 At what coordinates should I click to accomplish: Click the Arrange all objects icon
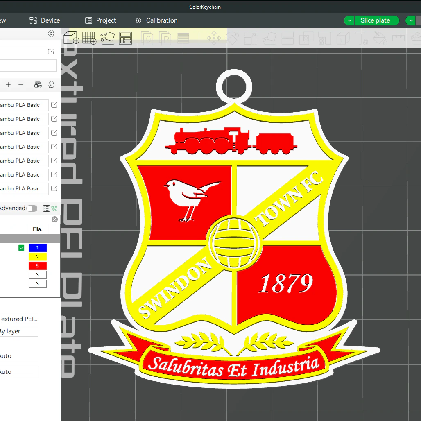125,38
